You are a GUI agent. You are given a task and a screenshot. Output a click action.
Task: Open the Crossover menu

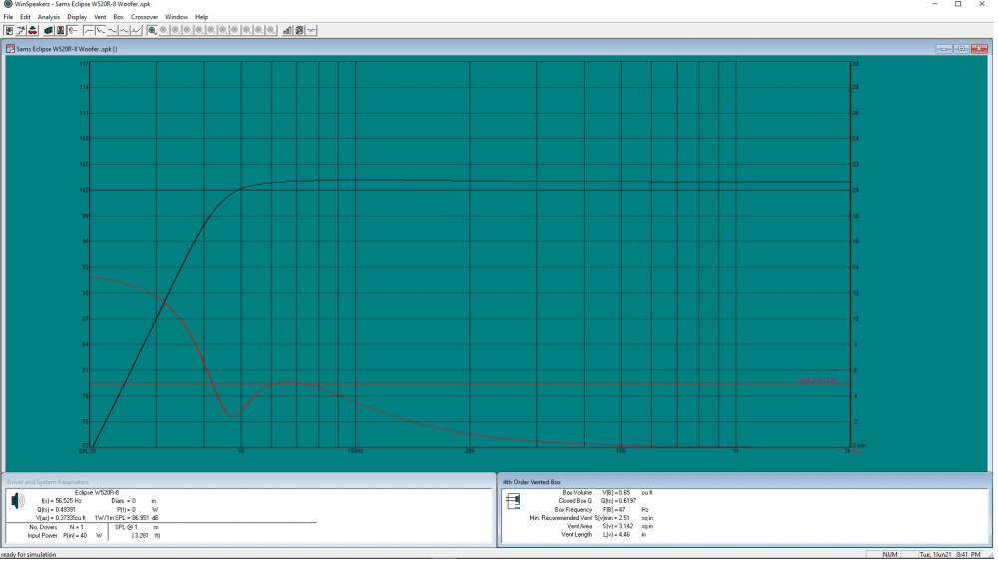tap(145, 17)
